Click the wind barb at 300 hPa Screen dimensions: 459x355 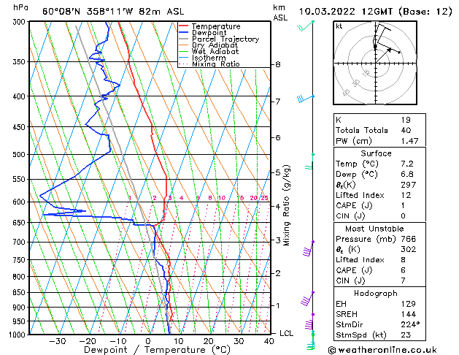coord(305,26)
